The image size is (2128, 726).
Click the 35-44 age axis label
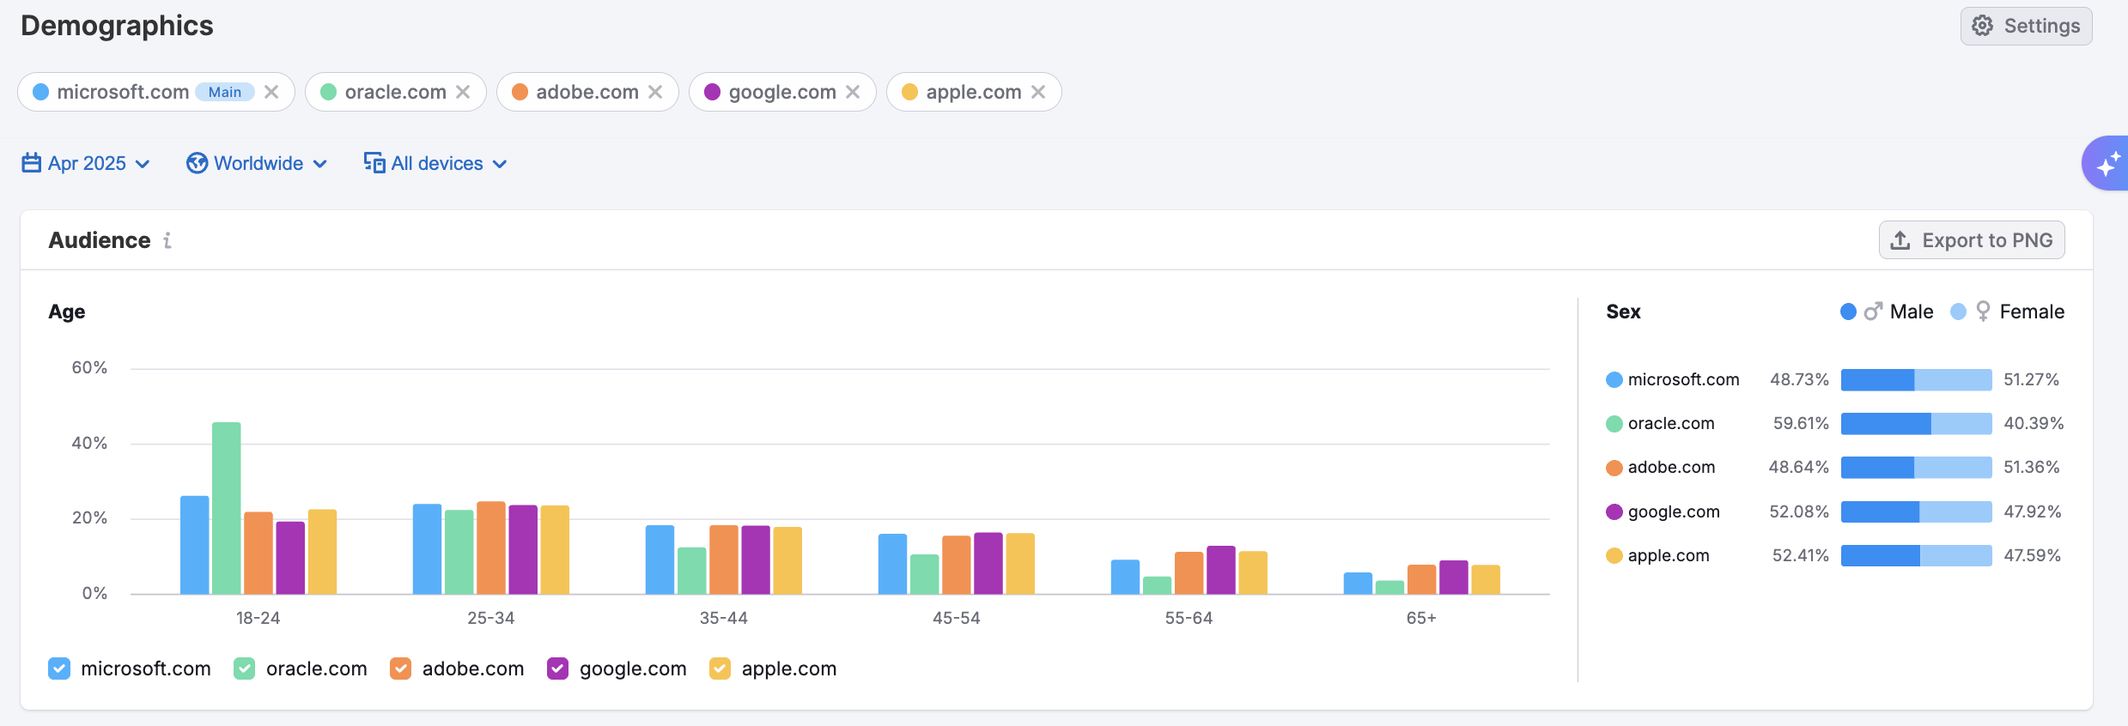(724, 618)
